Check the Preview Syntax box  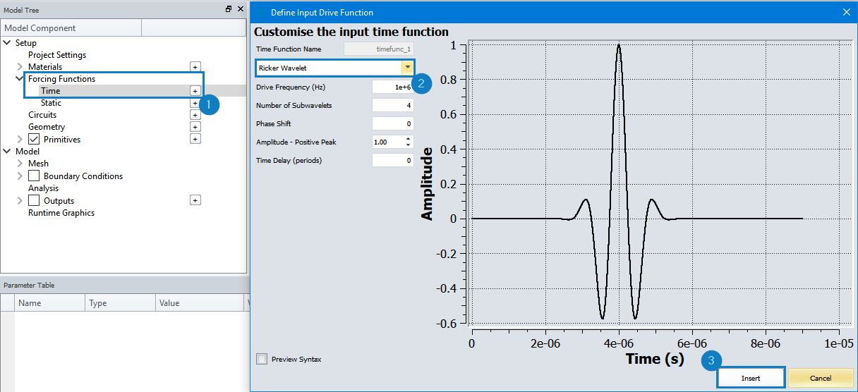[262, 359]
